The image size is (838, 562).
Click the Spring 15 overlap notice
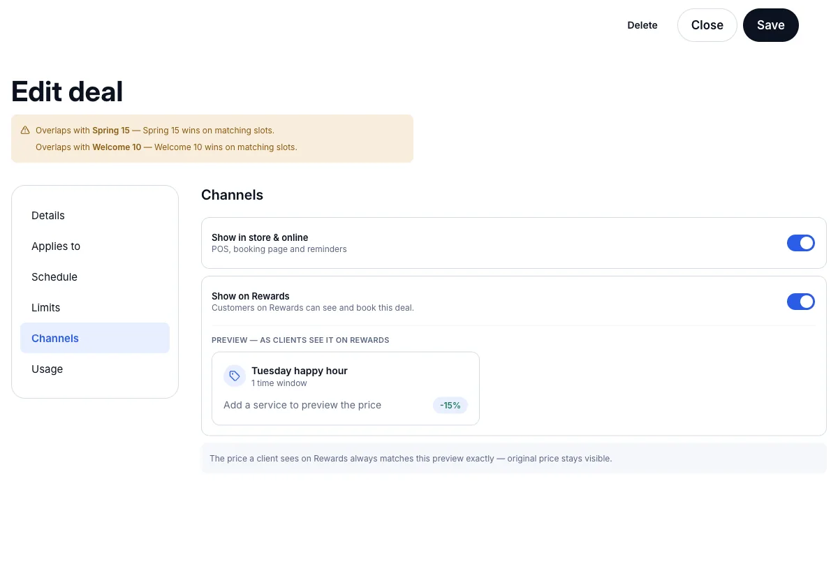(155, 131)
